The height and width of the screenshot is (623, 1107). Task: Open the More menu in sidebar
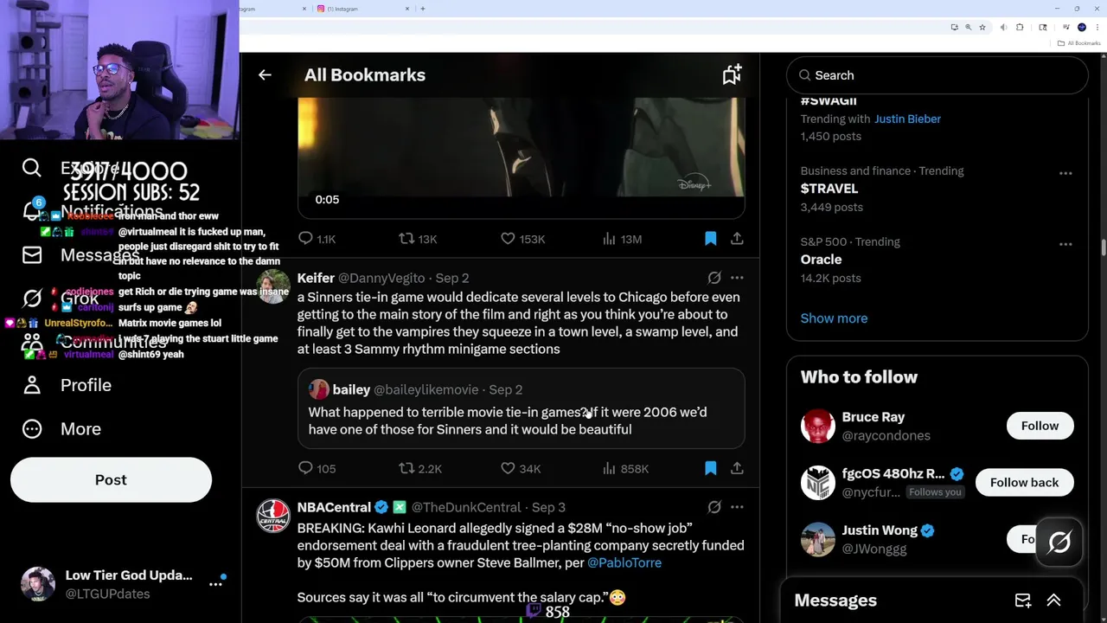62,429
